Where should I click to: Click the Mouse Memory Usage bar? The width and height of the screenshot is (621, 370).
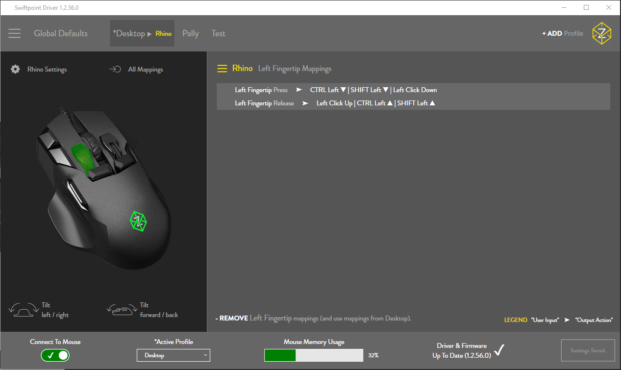[x=314, y=355]
